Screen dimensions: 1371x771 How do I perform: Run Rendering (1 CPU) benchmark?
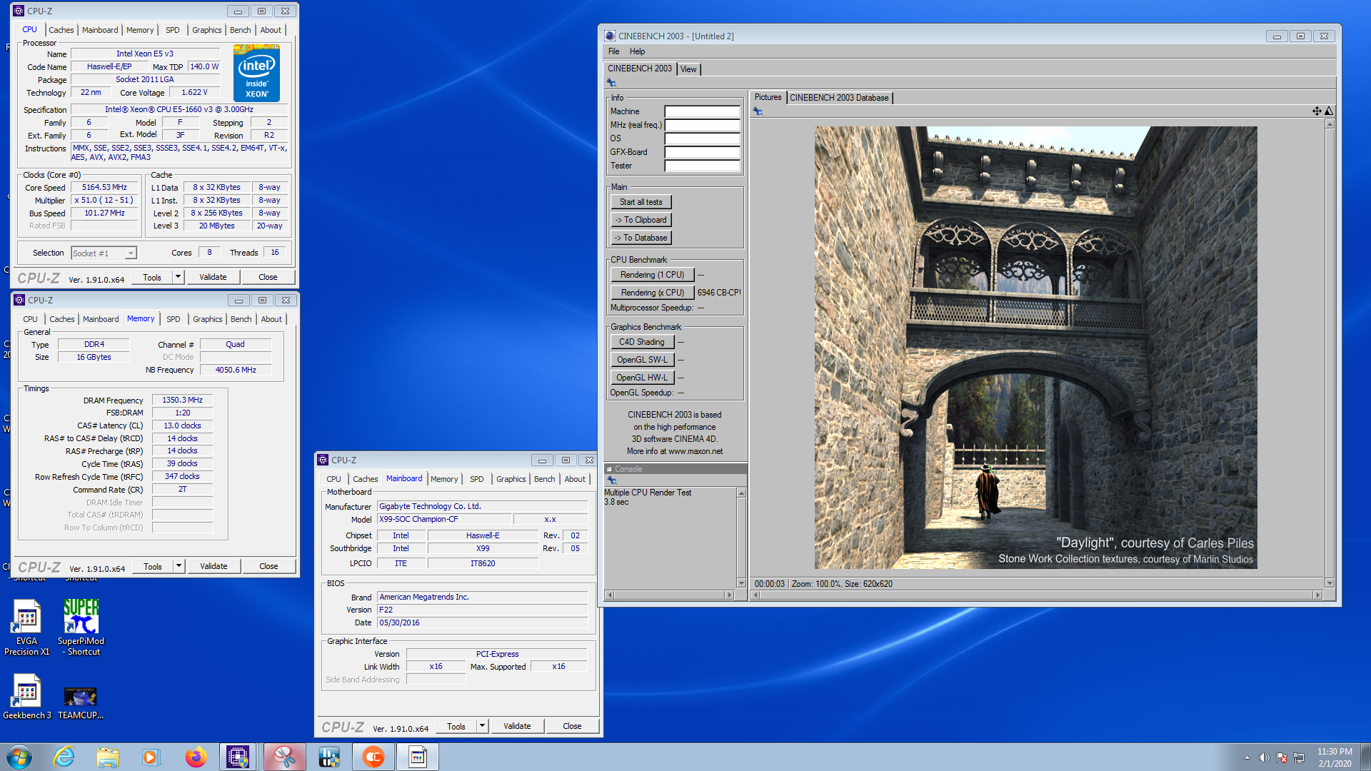pos(652,275)
